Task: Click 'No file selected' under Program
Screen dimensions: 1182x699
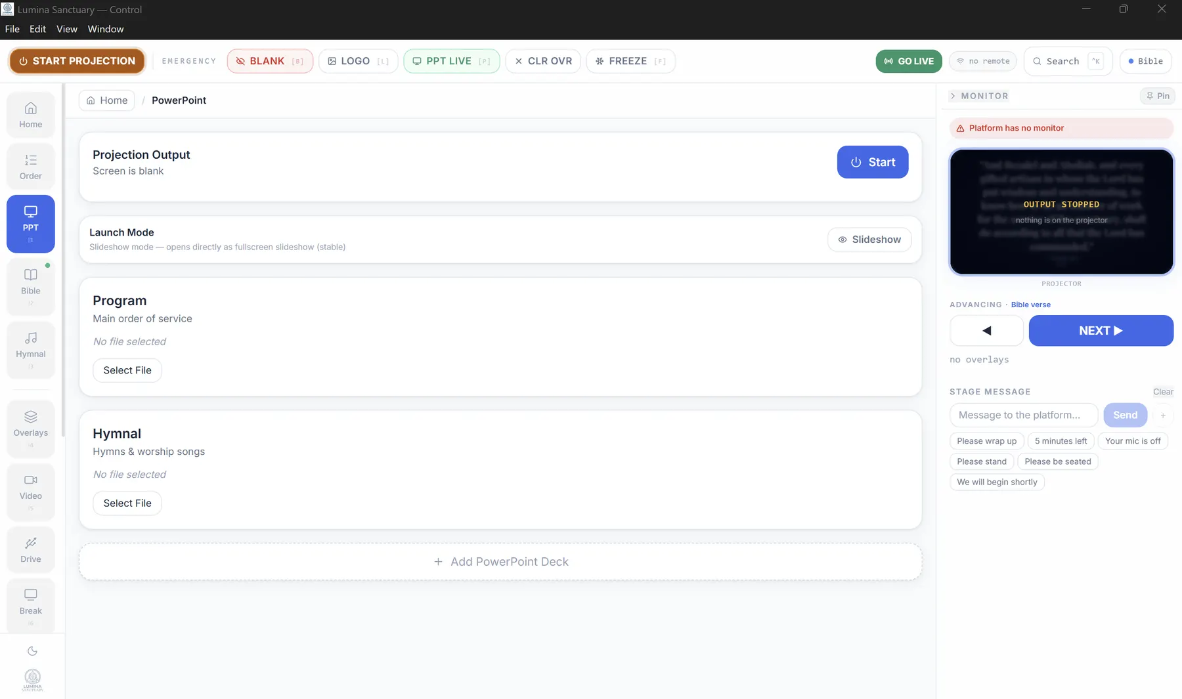Action: click(129, 342)
